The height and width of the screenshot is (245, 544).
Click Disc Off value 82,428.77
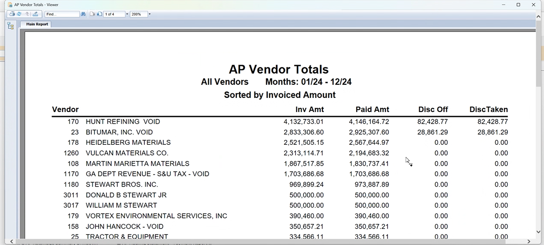tap(433, 122)
